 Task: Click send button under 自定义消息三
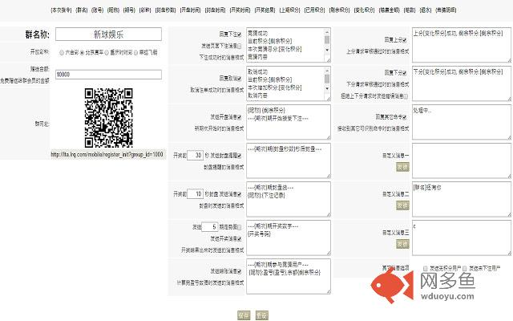(402, 244)
